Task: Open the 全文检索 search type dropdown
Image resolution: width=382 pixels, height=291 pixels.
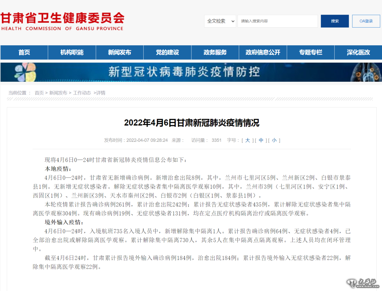Action: point(220,21)
